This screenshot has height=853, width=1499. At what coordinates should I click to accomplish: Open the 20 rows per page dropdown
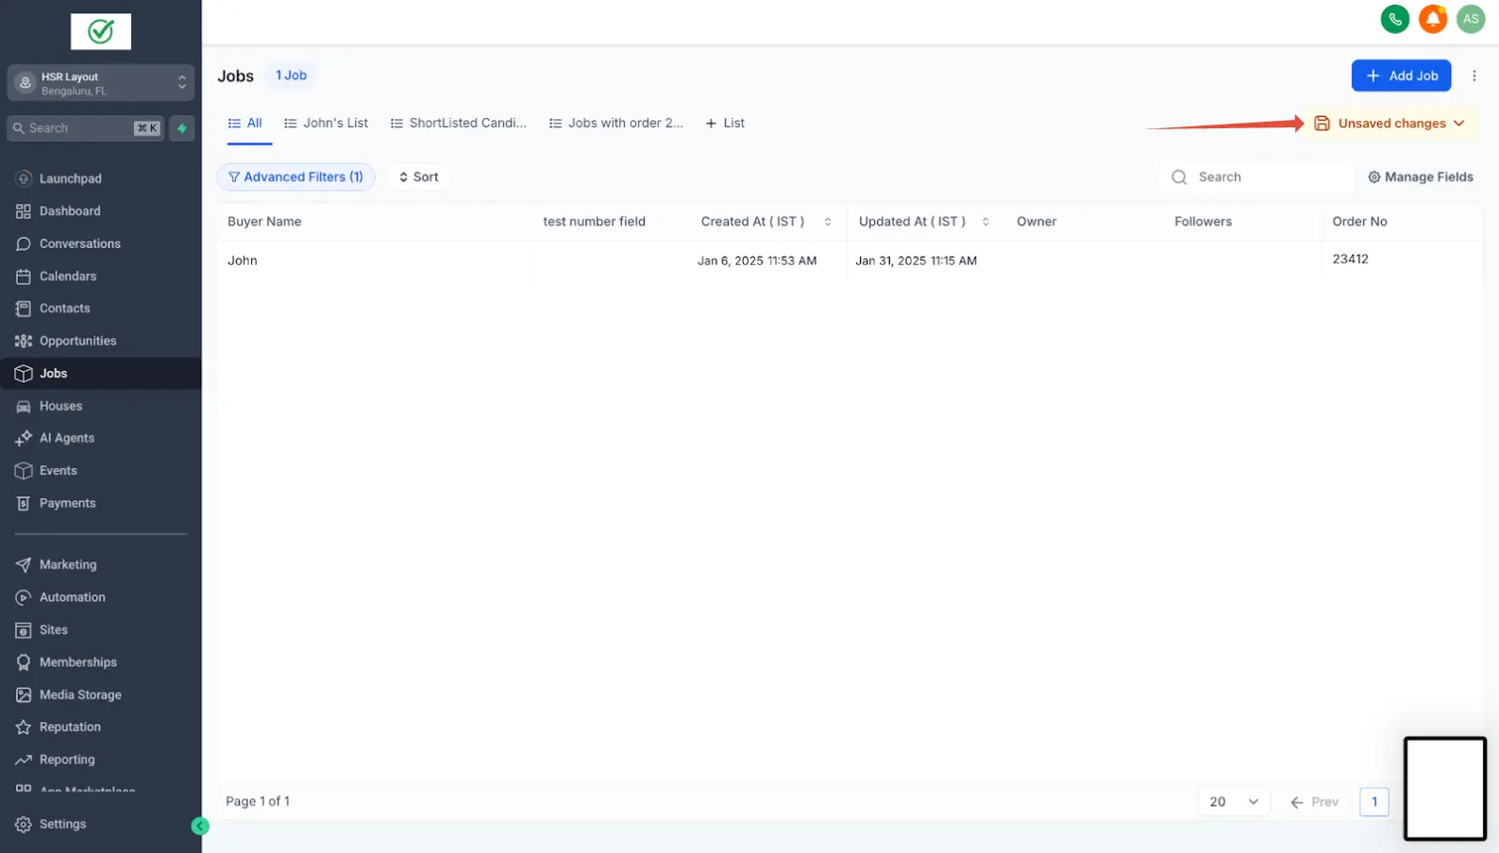[1234, 802]
